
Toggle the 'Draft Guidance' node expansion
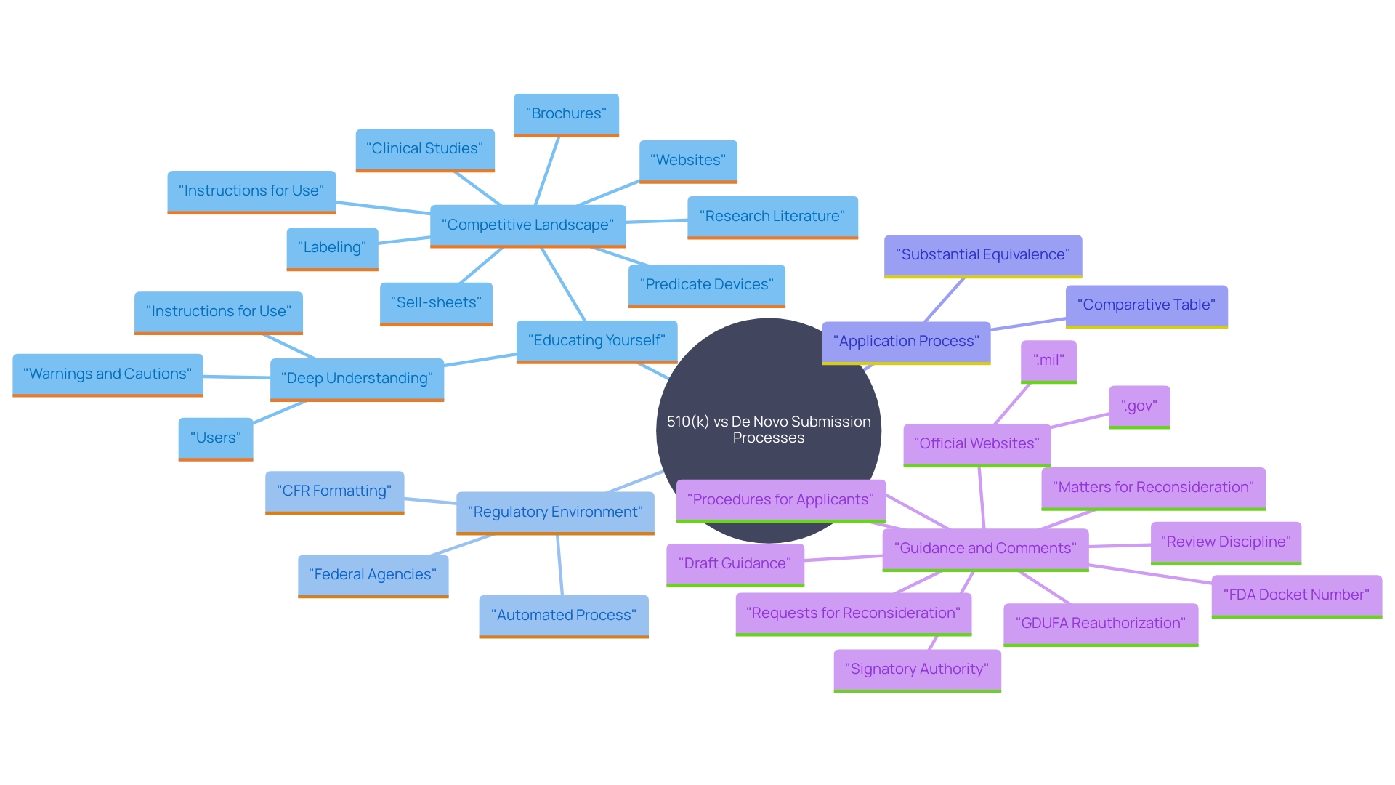pyautogui.click(x=718, y=566)
